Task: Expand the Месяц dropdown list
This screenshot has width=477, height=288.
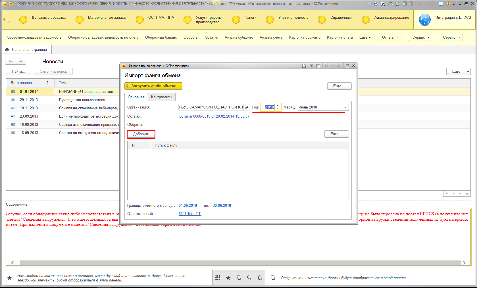Action: coord(345,107)
